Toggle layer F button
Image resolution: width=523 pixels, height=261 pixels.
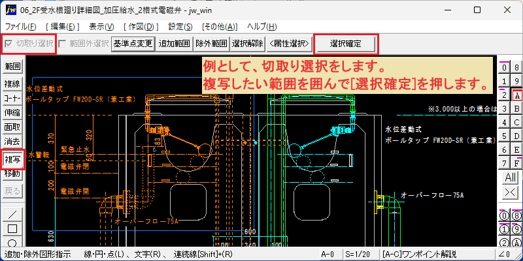pyautogui.click(x=516, y=164)
